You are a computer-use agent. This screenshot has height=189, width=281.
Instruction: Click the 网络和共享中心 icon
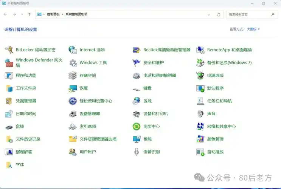click(200, 126)
